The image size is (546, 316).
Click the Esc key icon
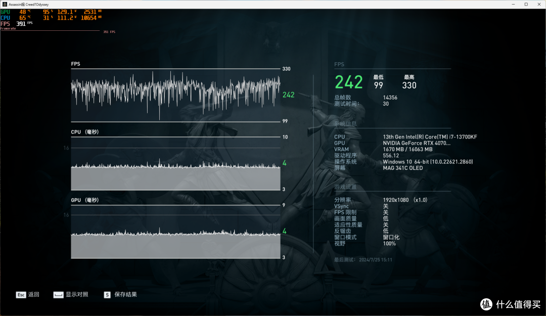click(x=21, y=295)
